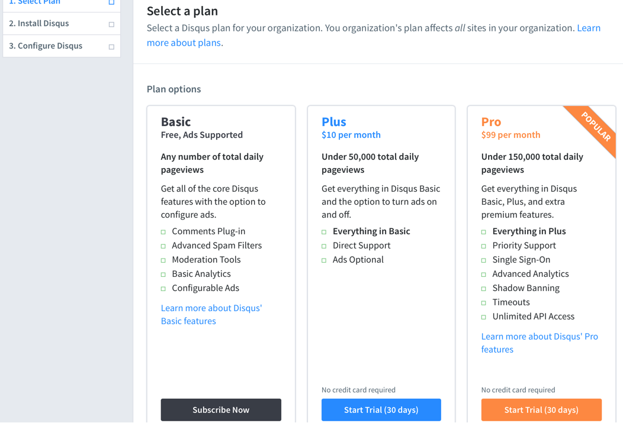This screenshot has height=423, width=623.
Task: Click checkbox icon beside Configure Disqus step
Action: (x=111, y=47)
